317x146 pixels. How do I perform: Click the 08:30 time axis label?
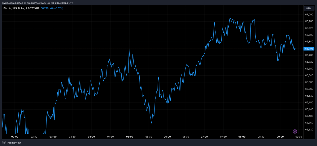point(261,137)
